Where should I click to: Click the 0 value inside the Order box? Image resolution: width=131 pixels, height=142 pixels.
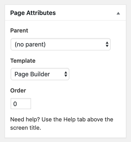coord(15,104)
